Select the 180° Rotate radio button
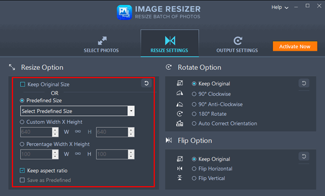The image size is (325, 196). [194, 114]
